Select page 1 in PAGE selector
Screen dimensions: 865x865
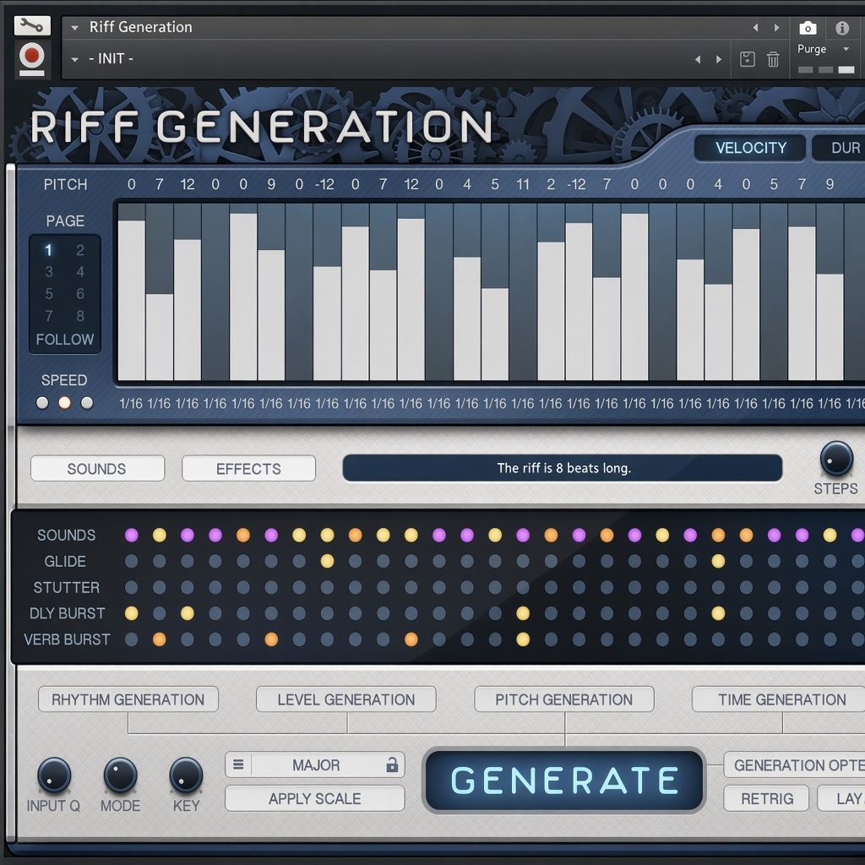tap(48, 250)
